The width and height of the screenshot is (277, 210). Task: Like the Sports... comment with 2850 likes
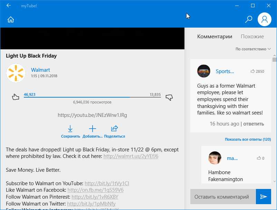coord(253,71)
